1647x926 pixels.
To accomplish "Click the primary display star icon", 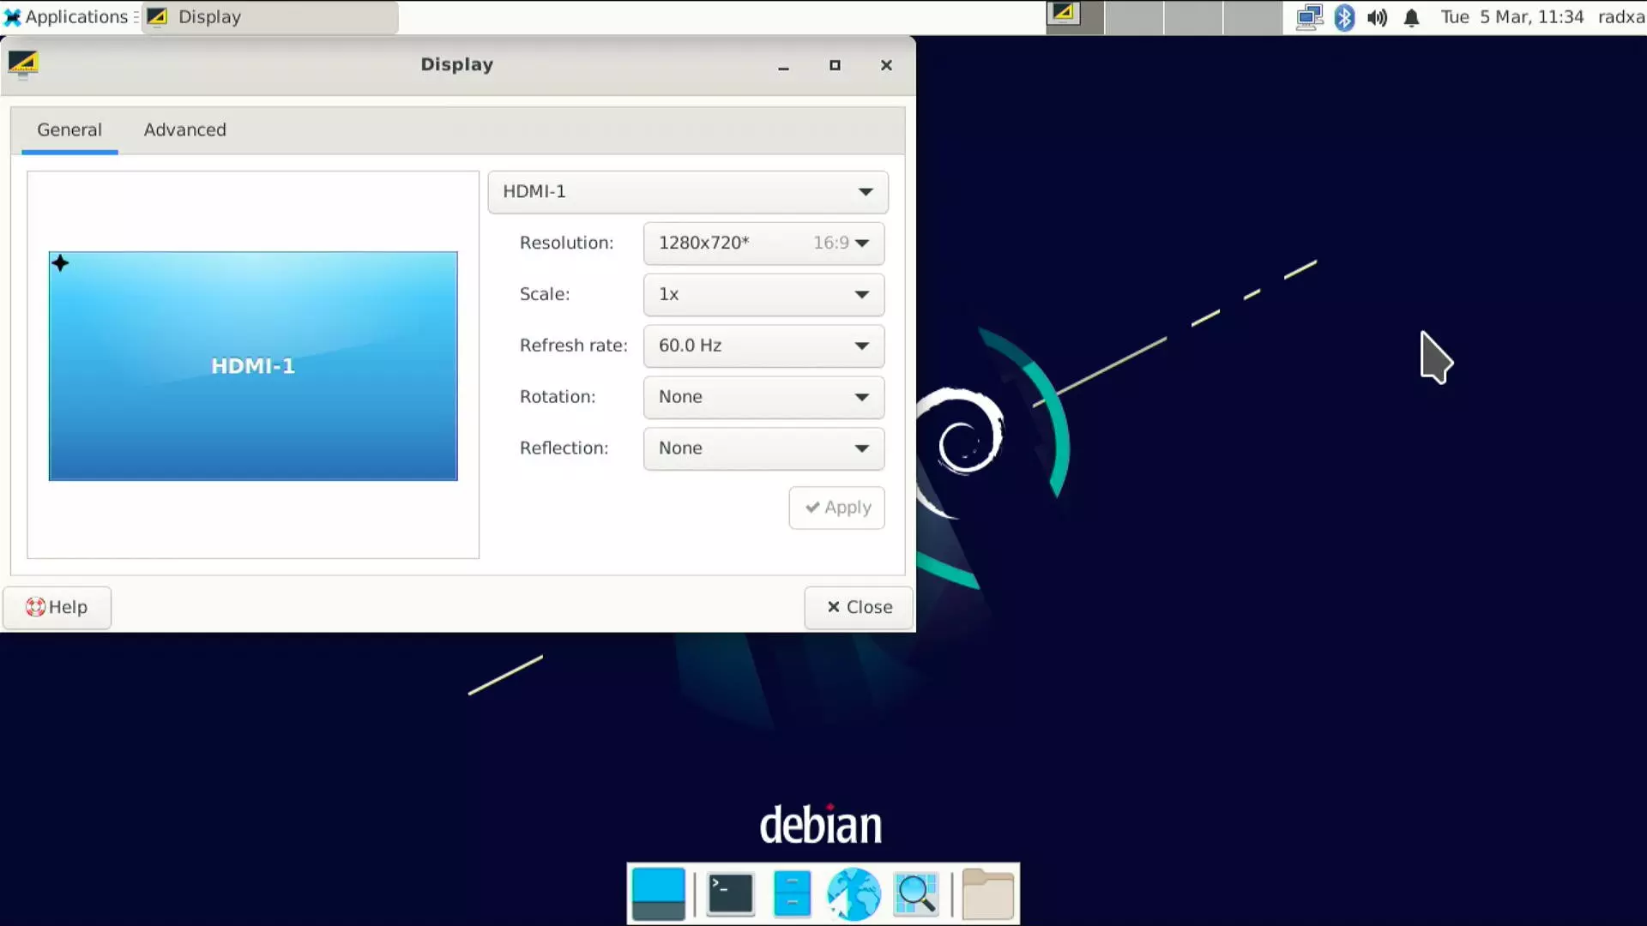I will pos(60,263).
